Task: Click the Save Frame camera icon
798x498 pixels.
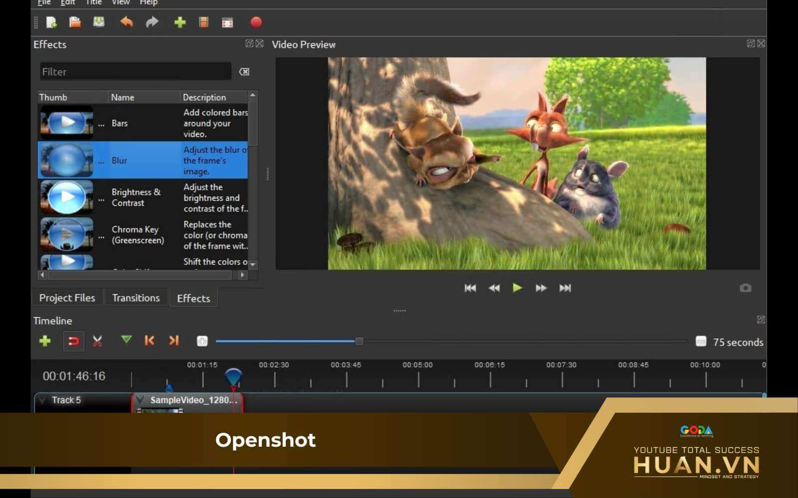Action: point(745,288)
